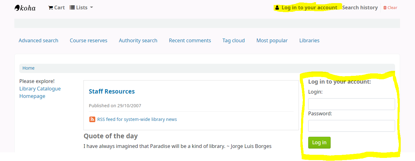Click the green Log in button

319,143
